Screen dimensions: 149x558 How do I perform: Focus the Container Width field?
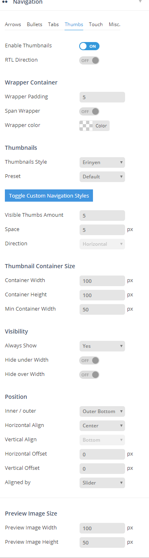[102, 281]
